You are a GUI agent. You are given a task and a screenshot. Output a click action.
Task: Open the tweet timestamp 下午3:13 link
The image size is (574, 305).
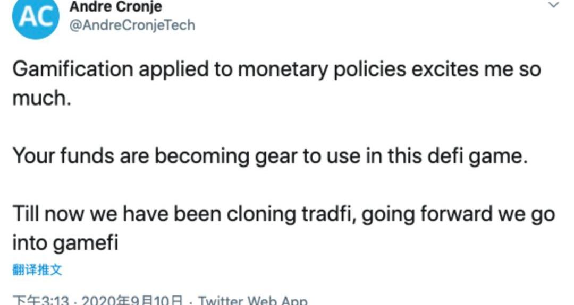click(x=41, y=301)
